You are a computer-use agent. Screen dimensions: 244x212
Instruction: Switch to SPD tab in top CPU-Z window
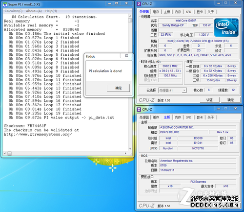point(188,12)
